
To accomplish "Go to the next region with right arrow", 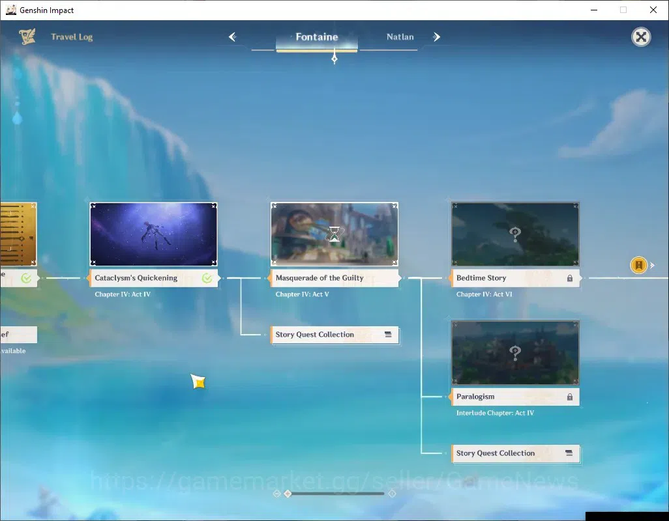I will point(436,36).
